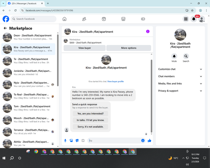Viewport: 210px width, 168px height.
Task: Send quick response 'Yes, are you interested?'
Action: (x=90, y=113)
